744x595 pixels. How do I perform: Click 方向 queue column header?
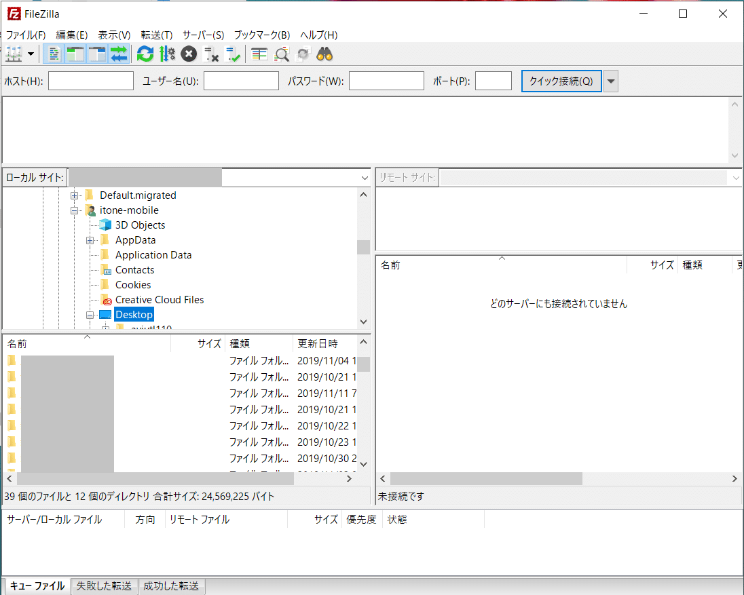coord(145,520)
